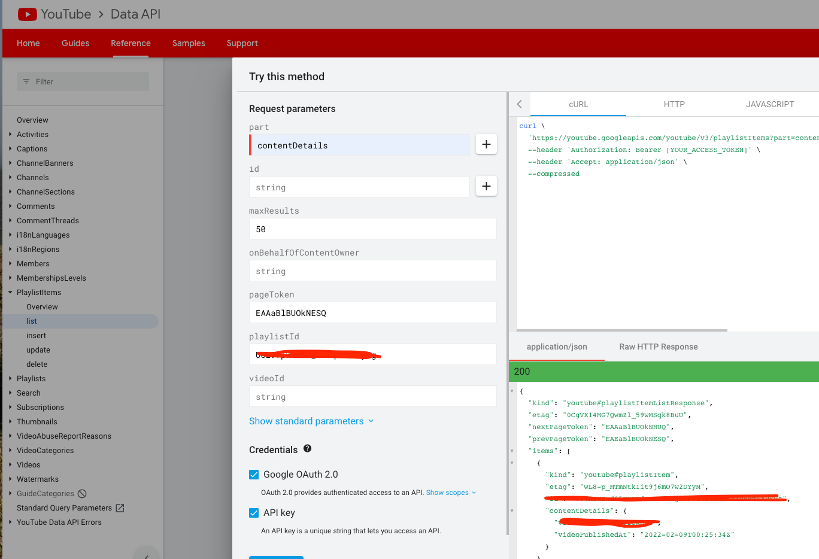Screen dimensions: 819x559
Task: Expand Show standard parameters
Action: coord(311,421)
